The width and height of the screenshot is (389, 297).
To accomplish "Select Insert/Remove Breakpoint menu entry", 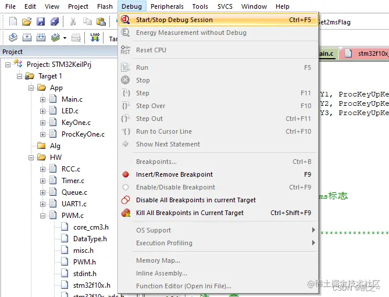I will click(218, 174).
